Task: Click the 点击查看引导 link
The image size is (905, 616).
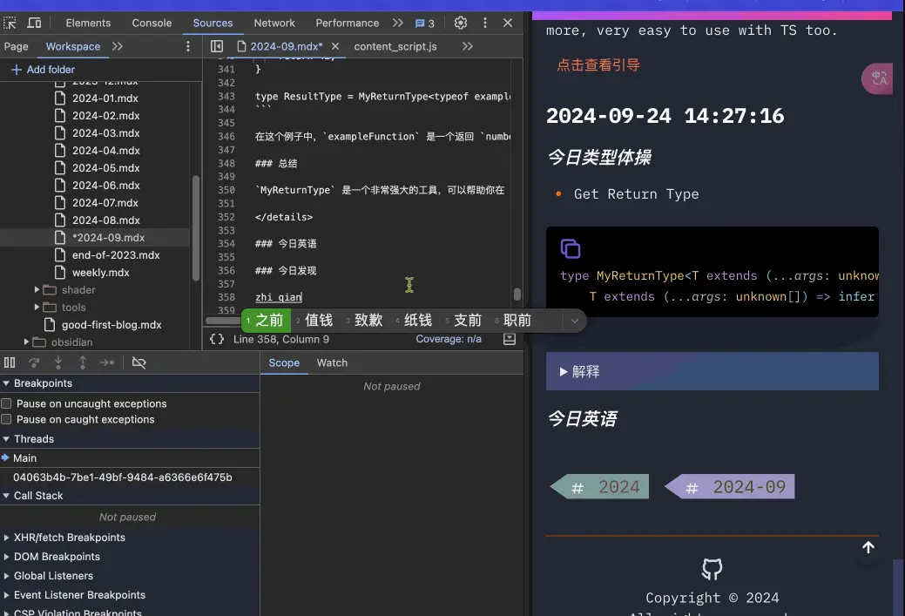Action: pos(598,65)
